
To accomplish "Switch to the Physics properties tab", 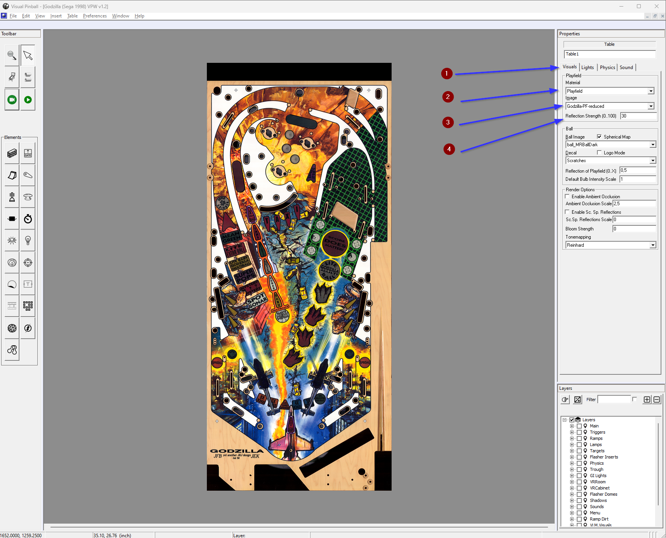I will 607,67.
